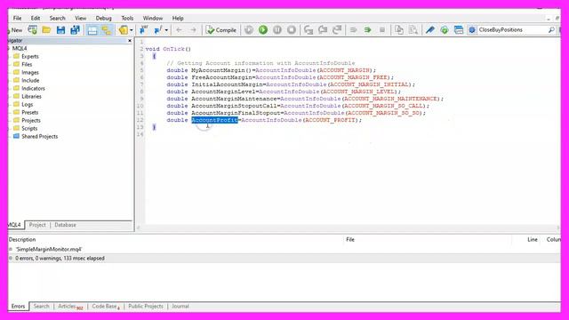Click the terminal window toolbar icon
This screenshot has width=569, height=320.
click(459, 29)
